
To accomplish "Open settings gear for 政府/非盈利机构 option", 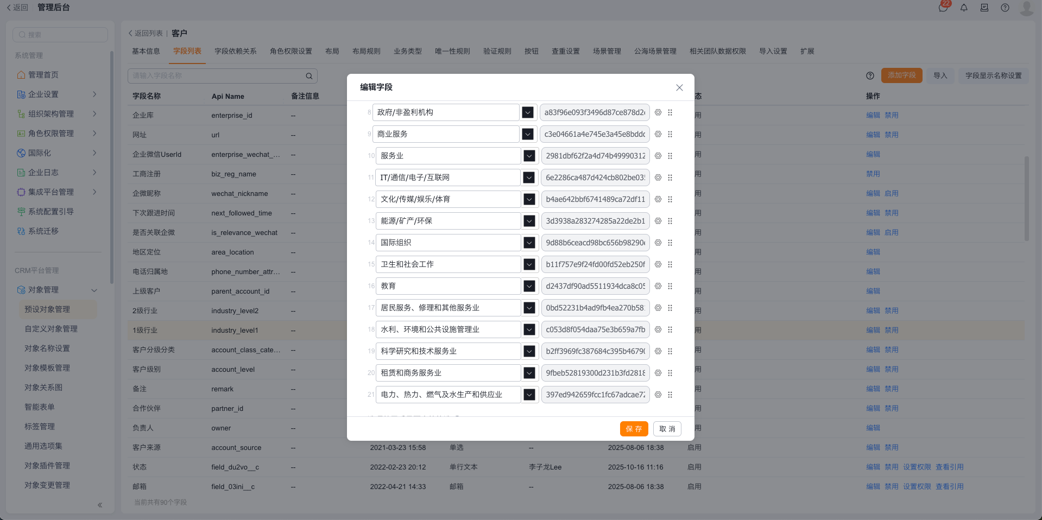I will [658, 112].
